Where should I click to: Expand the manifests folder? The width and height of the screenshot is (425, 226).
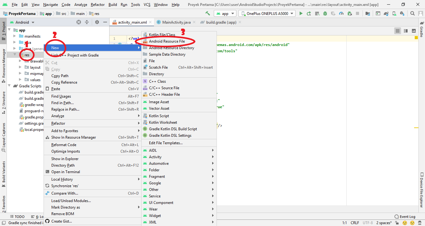click(x=14, y=36)
